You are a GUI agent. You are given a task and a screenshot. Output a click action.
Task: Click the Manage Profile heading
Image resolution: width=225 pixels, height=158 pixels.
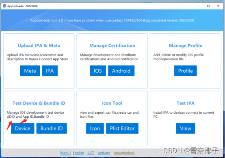click(x=186, y=45)
